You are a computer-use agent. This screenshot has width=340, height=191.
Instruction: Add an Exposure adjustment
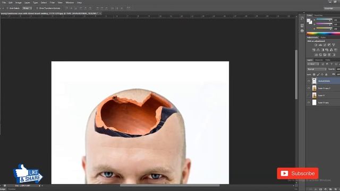coord(329,45)
